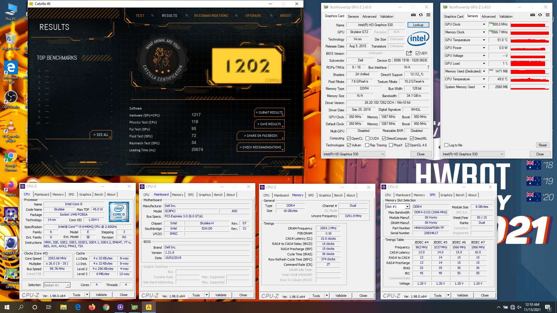Viewport: 557px width, 313px height.
Task: Switch to Recommendations in Catzilla menu
Action: click(211, 16)
